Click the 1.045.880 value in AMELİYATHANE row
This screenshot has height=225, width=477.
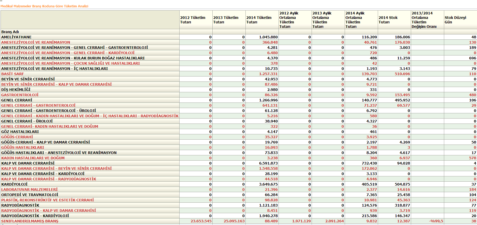point(268,37)
